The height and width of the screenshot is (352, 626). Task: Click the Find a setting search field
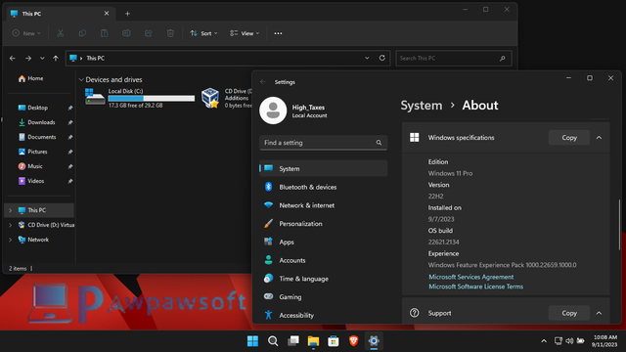pos(324,143)
